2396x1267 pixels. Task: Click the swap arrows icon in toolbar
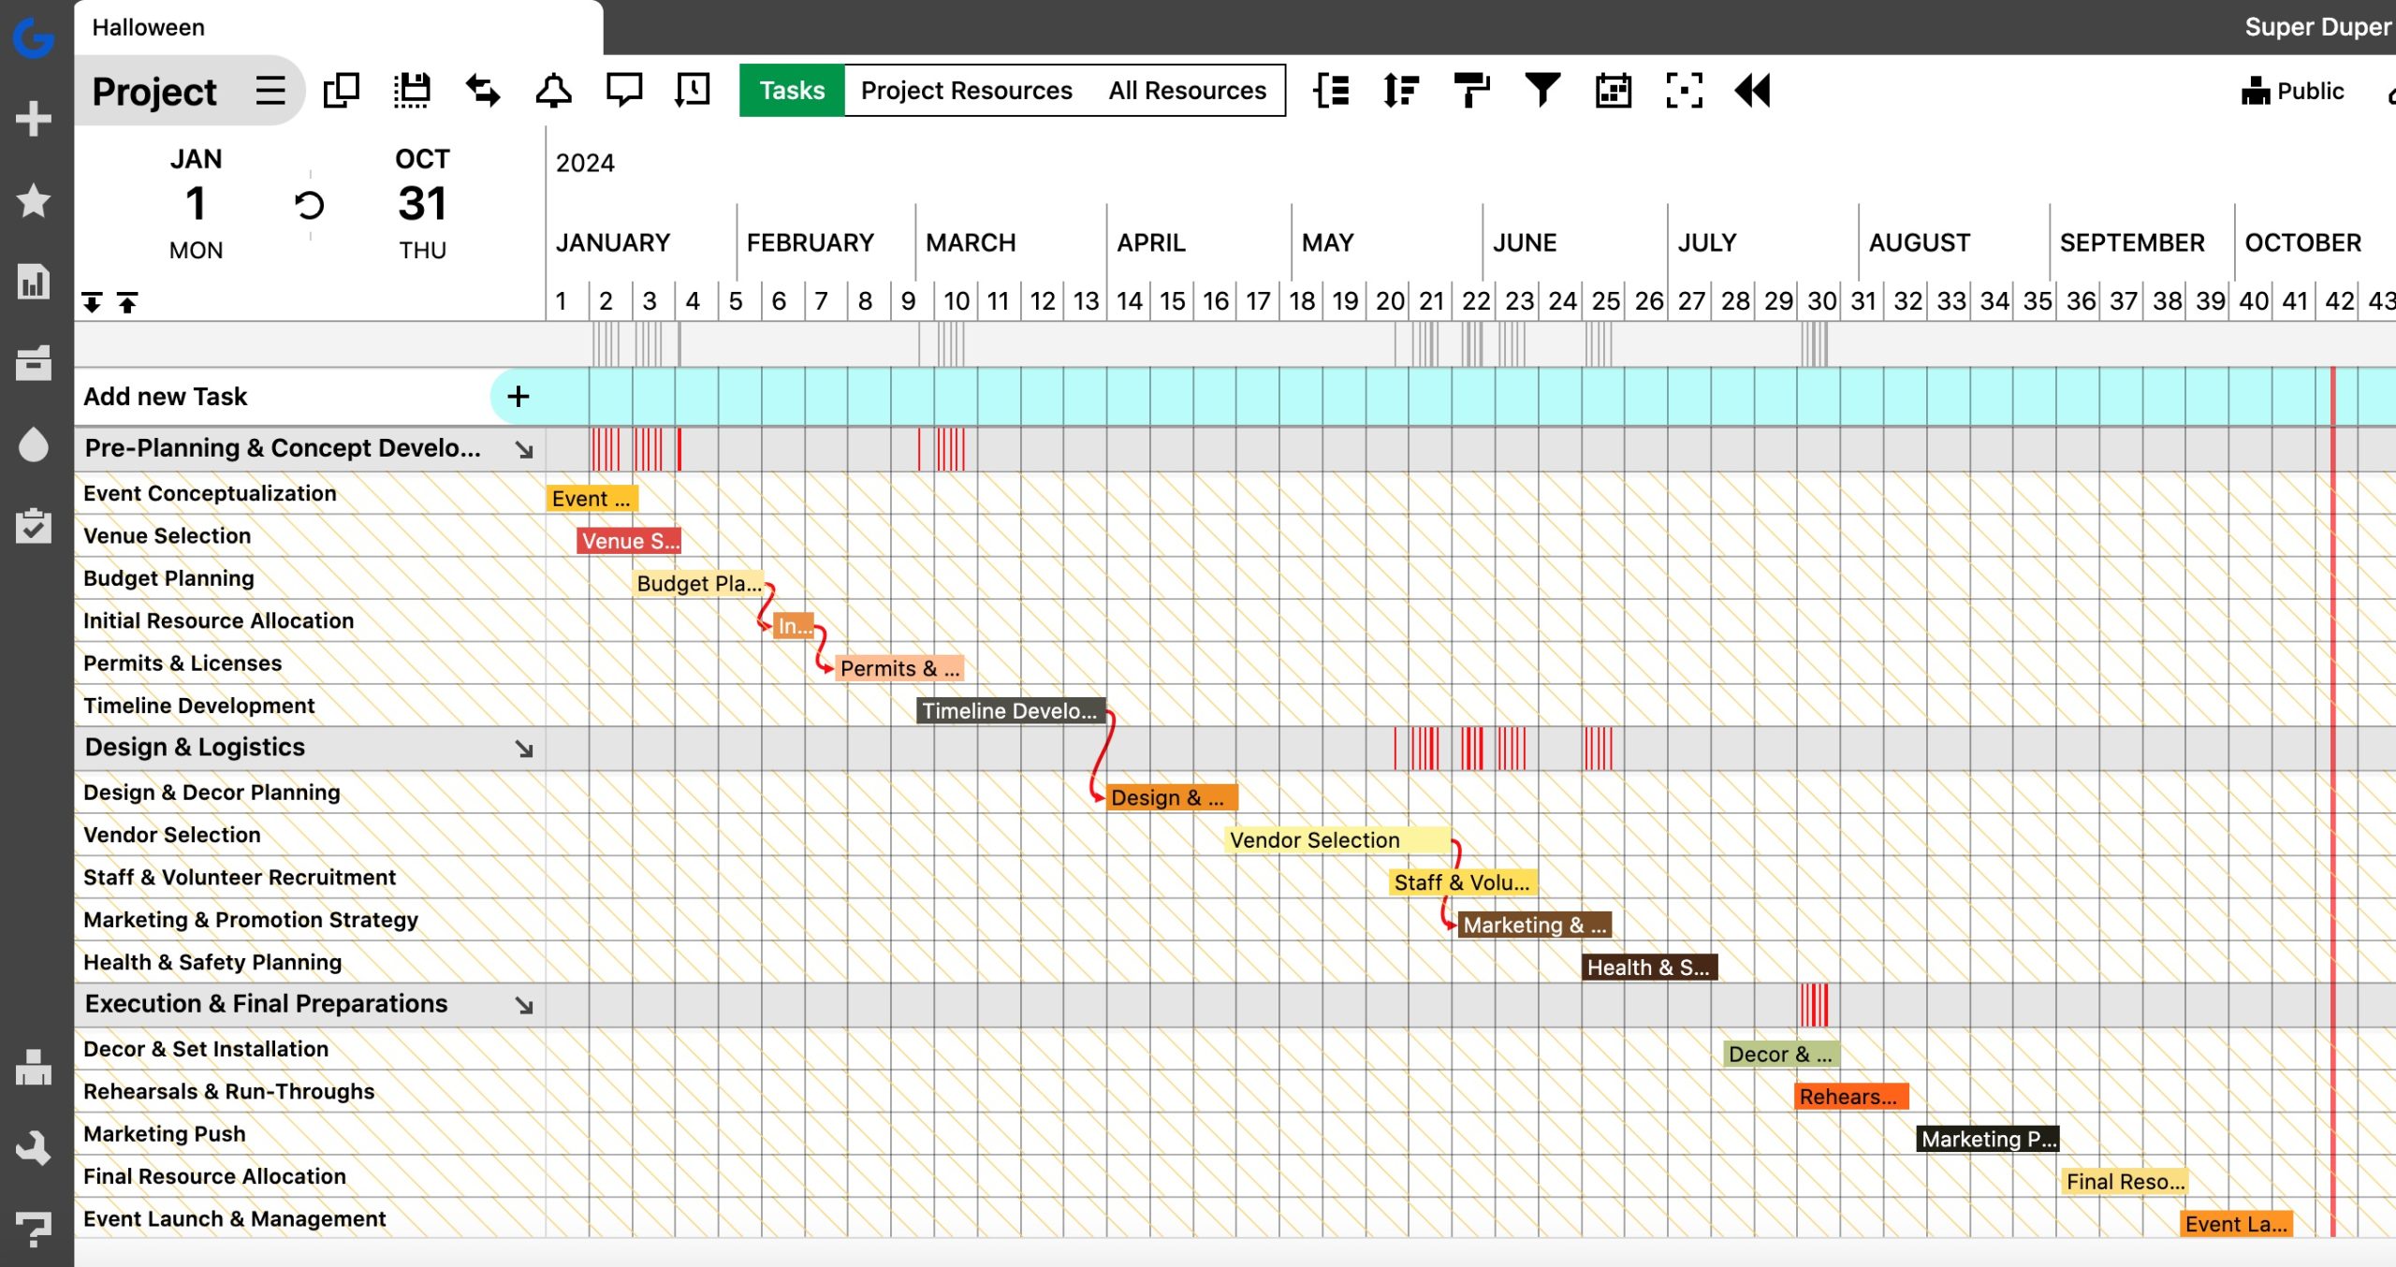483,91
